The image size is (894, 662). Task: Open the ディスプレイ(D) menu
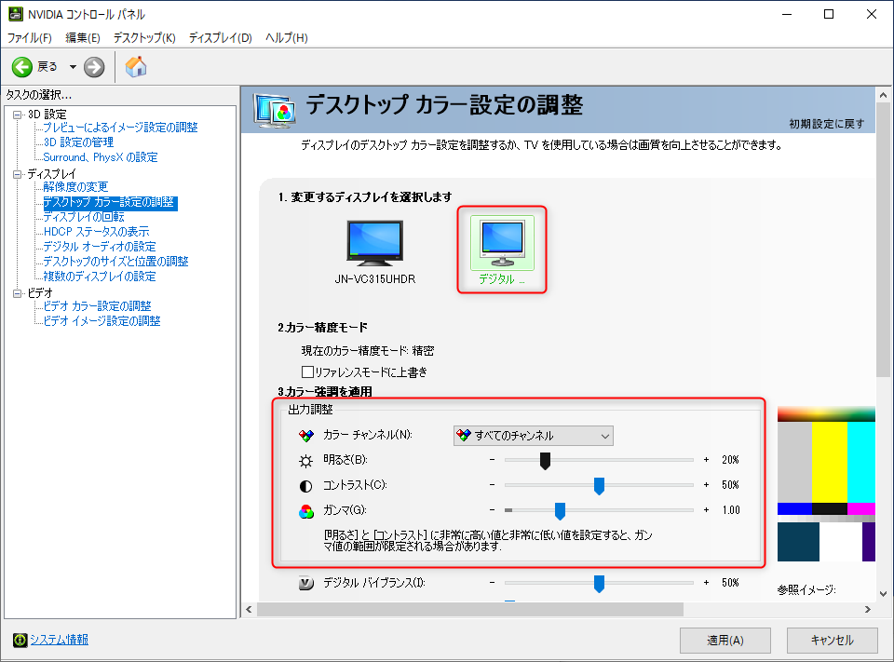pyautogui.click(x=220, y=37)
